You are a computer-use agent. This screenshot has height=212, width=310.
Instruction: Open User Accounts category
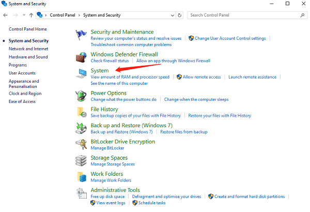(x=22, y=73)
